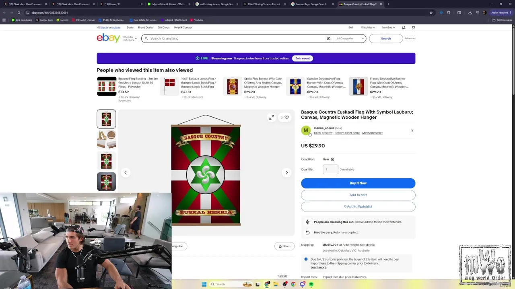Viewport: 515px width, 289px height.
Task: Open File Explorer from taskbar
Action: pyautogui.click(x=276, y=284)
